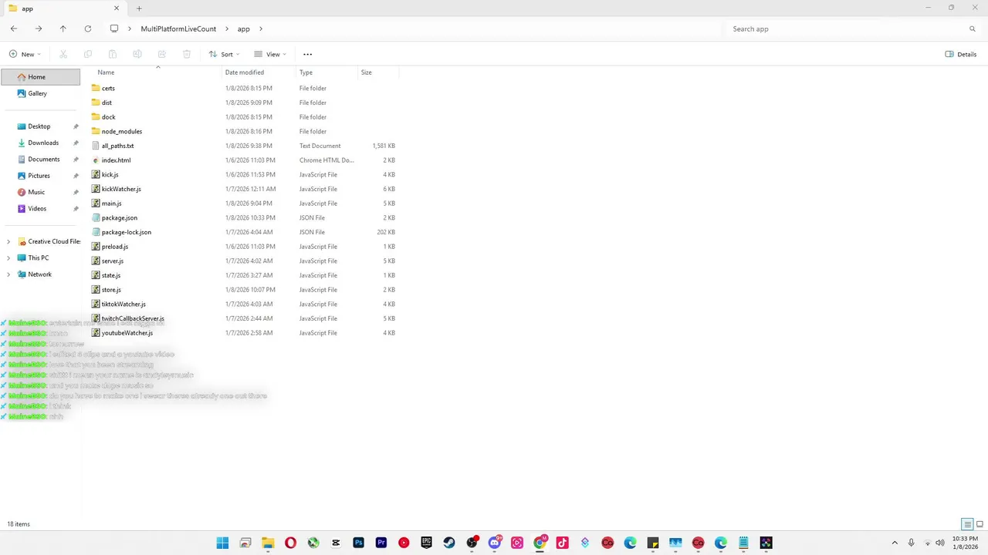Click chevron between MultiPlatformLiveCount and app

pos(228,29)
